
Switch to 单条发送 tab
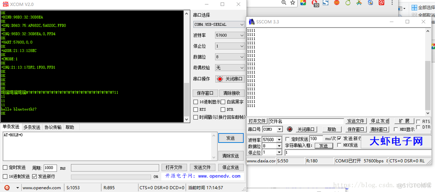point(11,127)
